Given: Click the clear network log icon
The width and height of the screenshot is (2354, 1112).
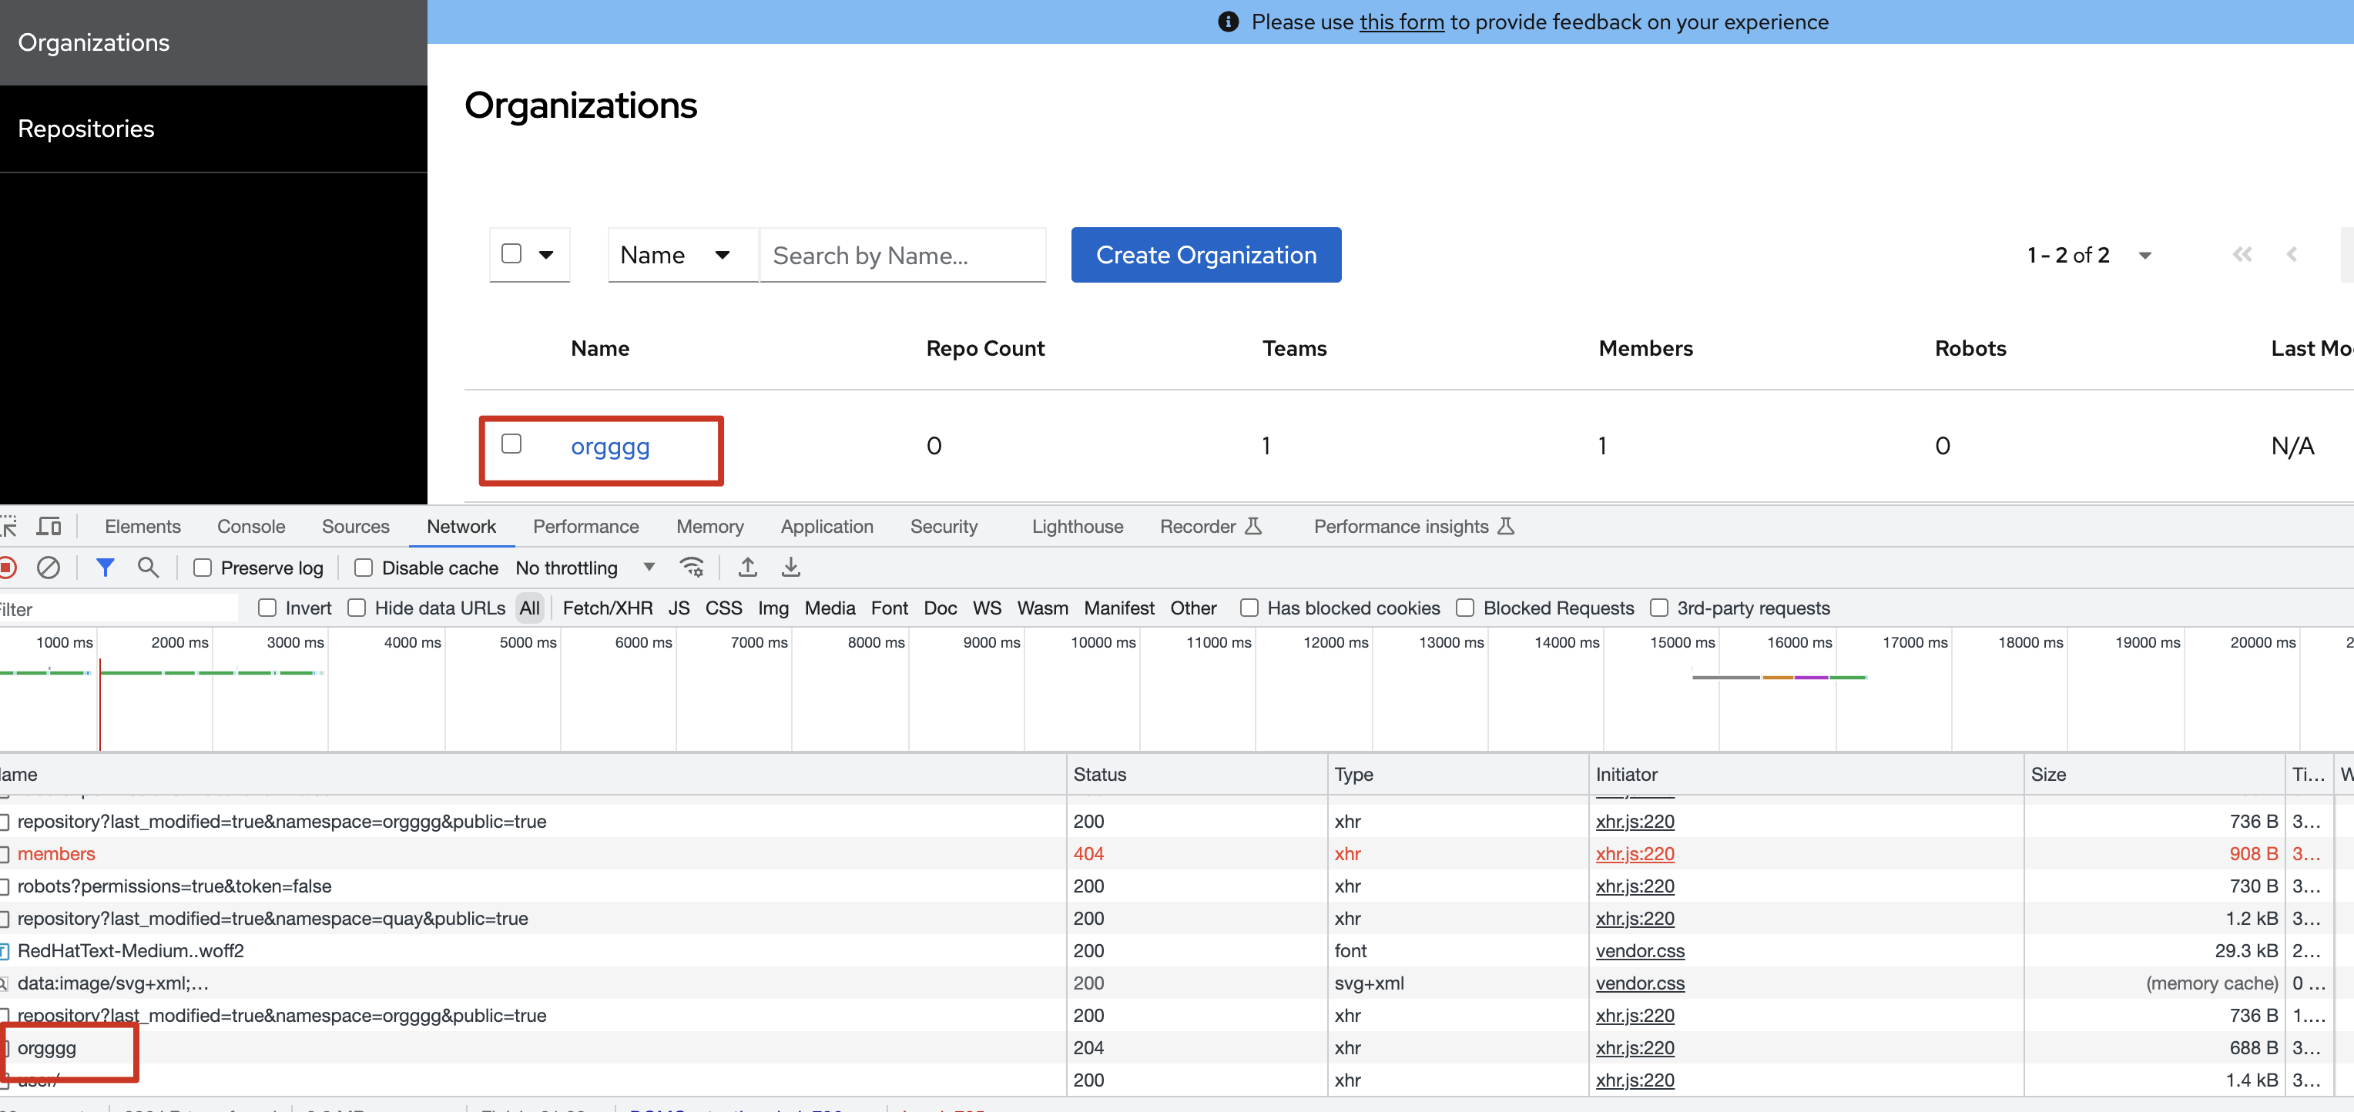Looking at the screenshot, I should click(49, 568).
